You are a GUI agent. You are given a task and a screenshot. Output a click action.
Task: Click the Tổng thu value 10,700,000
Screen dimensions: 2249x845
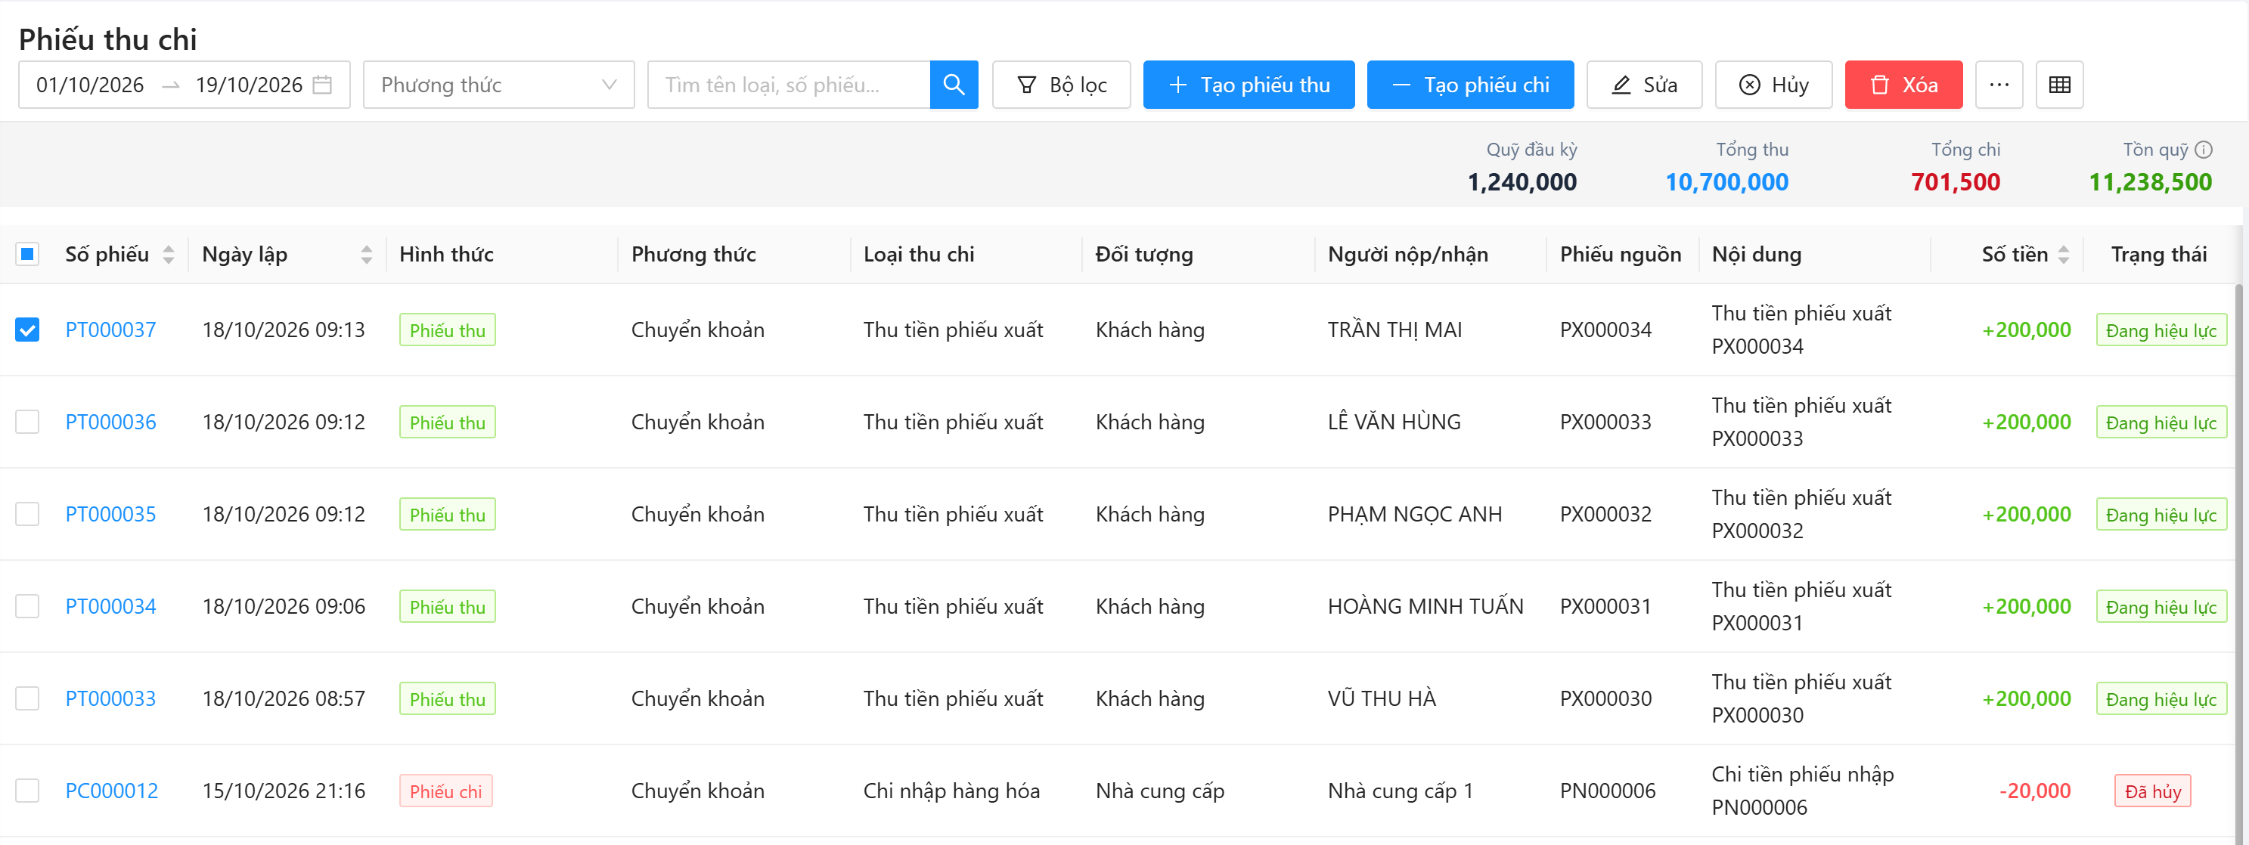pyautogui.click(x=1726, y=181)
